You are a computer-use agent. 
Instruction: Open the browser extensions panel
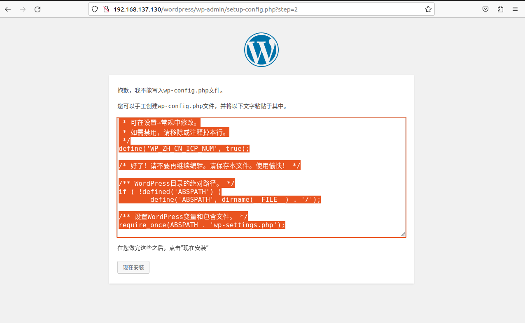coord(500,9)
